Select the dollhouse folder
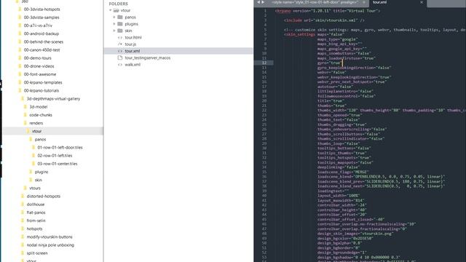This screenshot has width=466, height=262. (x=36, y=205)
